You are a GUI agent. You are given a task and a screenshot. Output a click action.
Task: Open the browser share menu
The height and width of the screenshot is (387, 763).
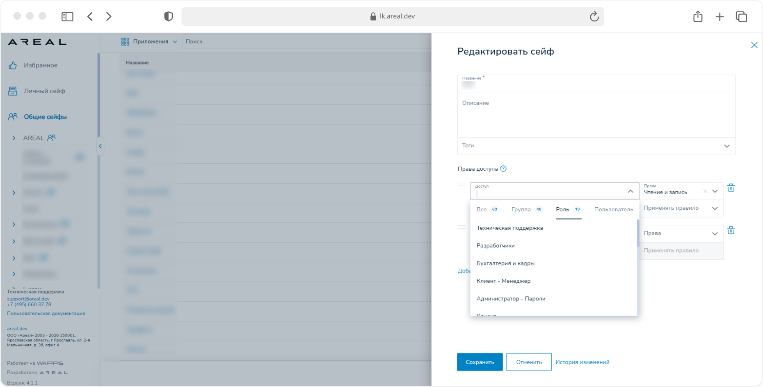(698, 16)
